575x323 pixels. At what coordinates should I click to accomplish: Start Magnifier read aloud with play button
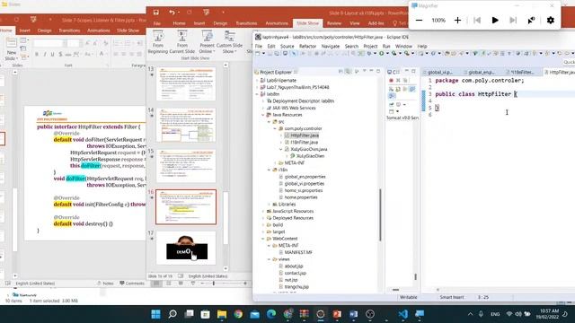(x=495, y=21)
